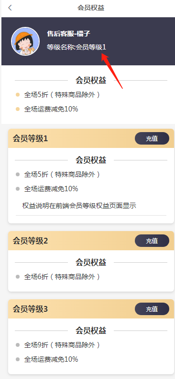Screen dimensions: 175x379
Task: Tap the 充值 button for 会员等级3
Action: coord(152,309)
